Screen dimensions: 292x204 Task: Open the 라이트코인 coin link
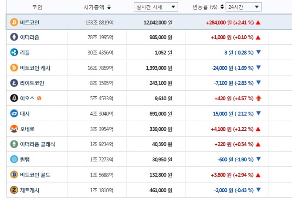pyautogui.click(x=32, y=83)
